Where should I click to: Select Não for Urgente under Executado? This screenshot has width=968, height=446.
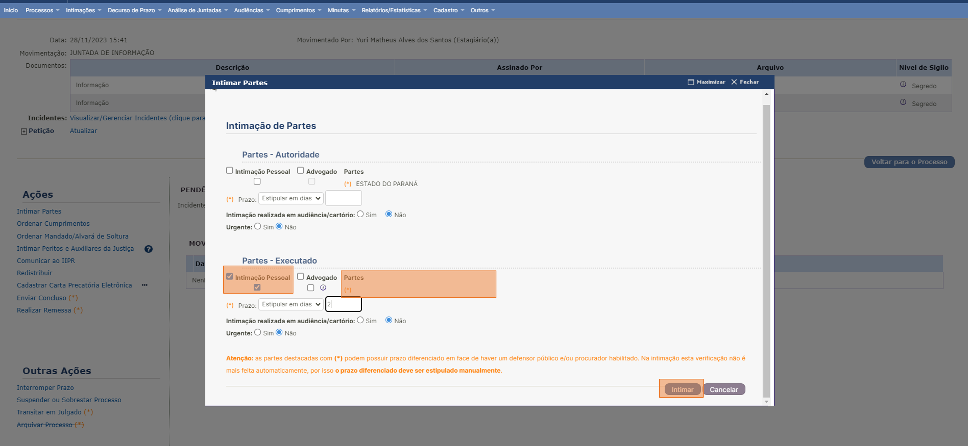[x=279, y=332]
